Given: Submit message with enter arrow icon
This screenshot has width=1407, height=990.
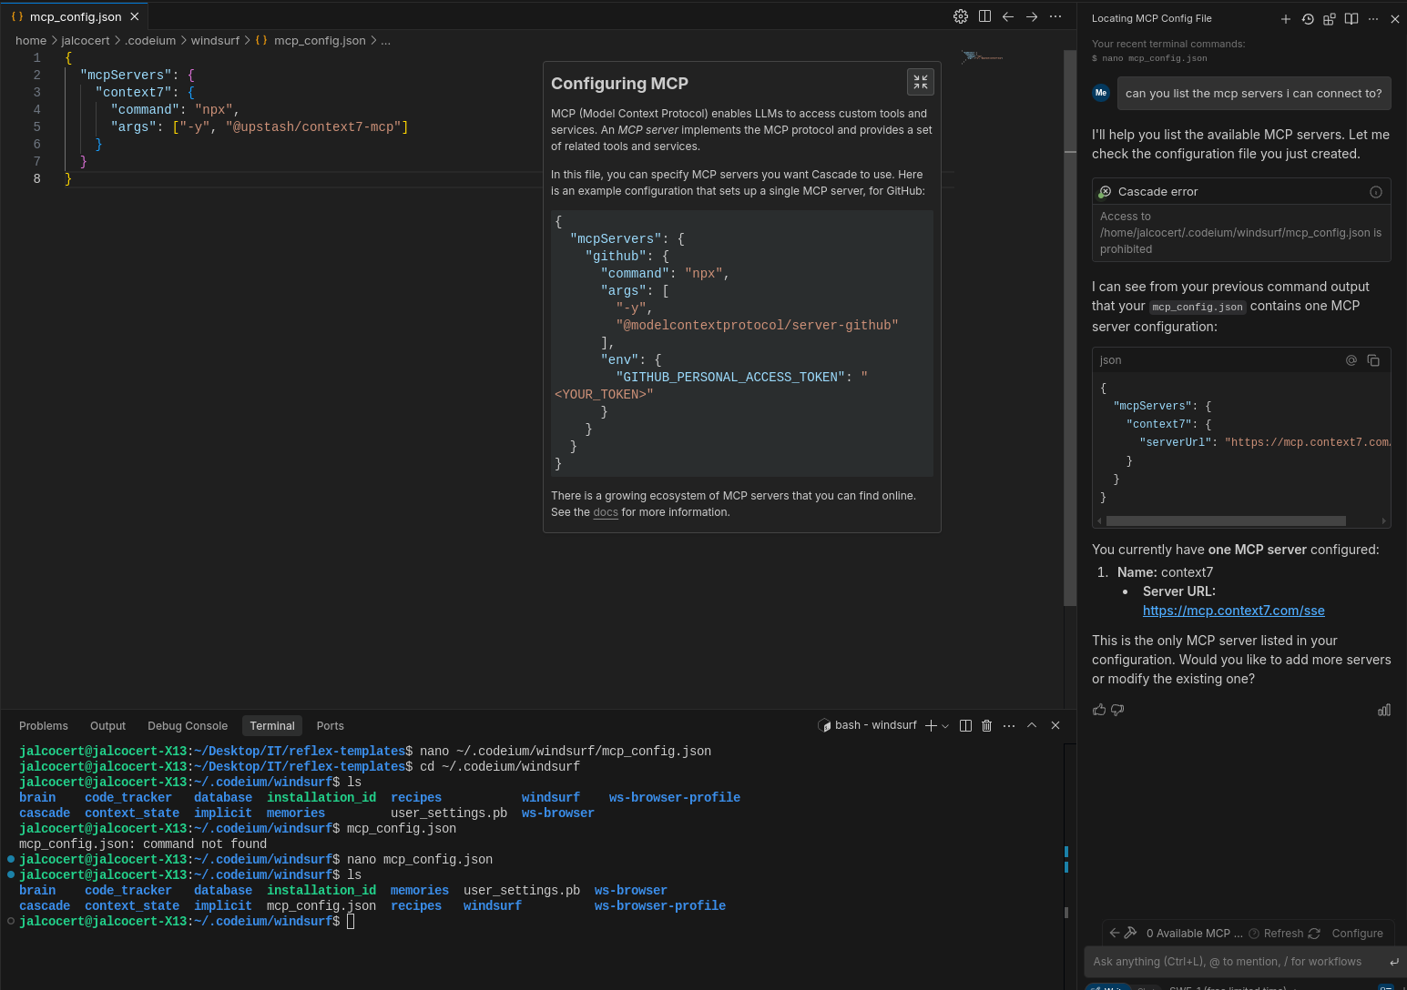Looking at the screenshot, I should (1393, 962).
